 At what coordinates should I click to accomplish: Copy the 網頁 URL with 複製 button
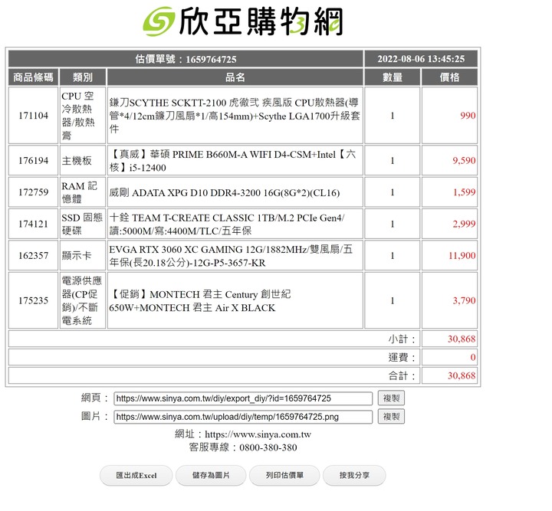coord(391,398)
